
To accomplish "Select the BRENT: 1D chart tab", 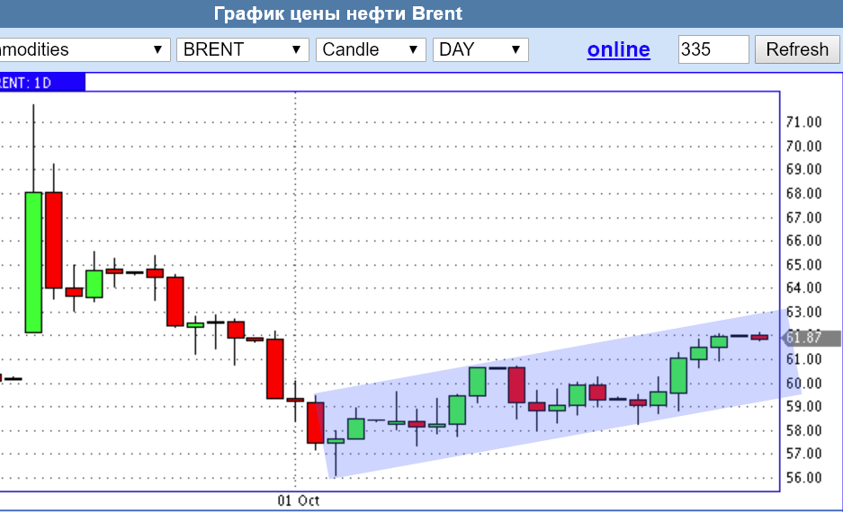I will tap(40, 83).
